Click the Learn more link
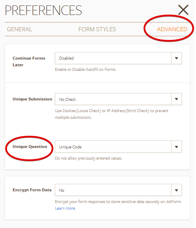This screenshot has height=228, width=196. (65, 208)
